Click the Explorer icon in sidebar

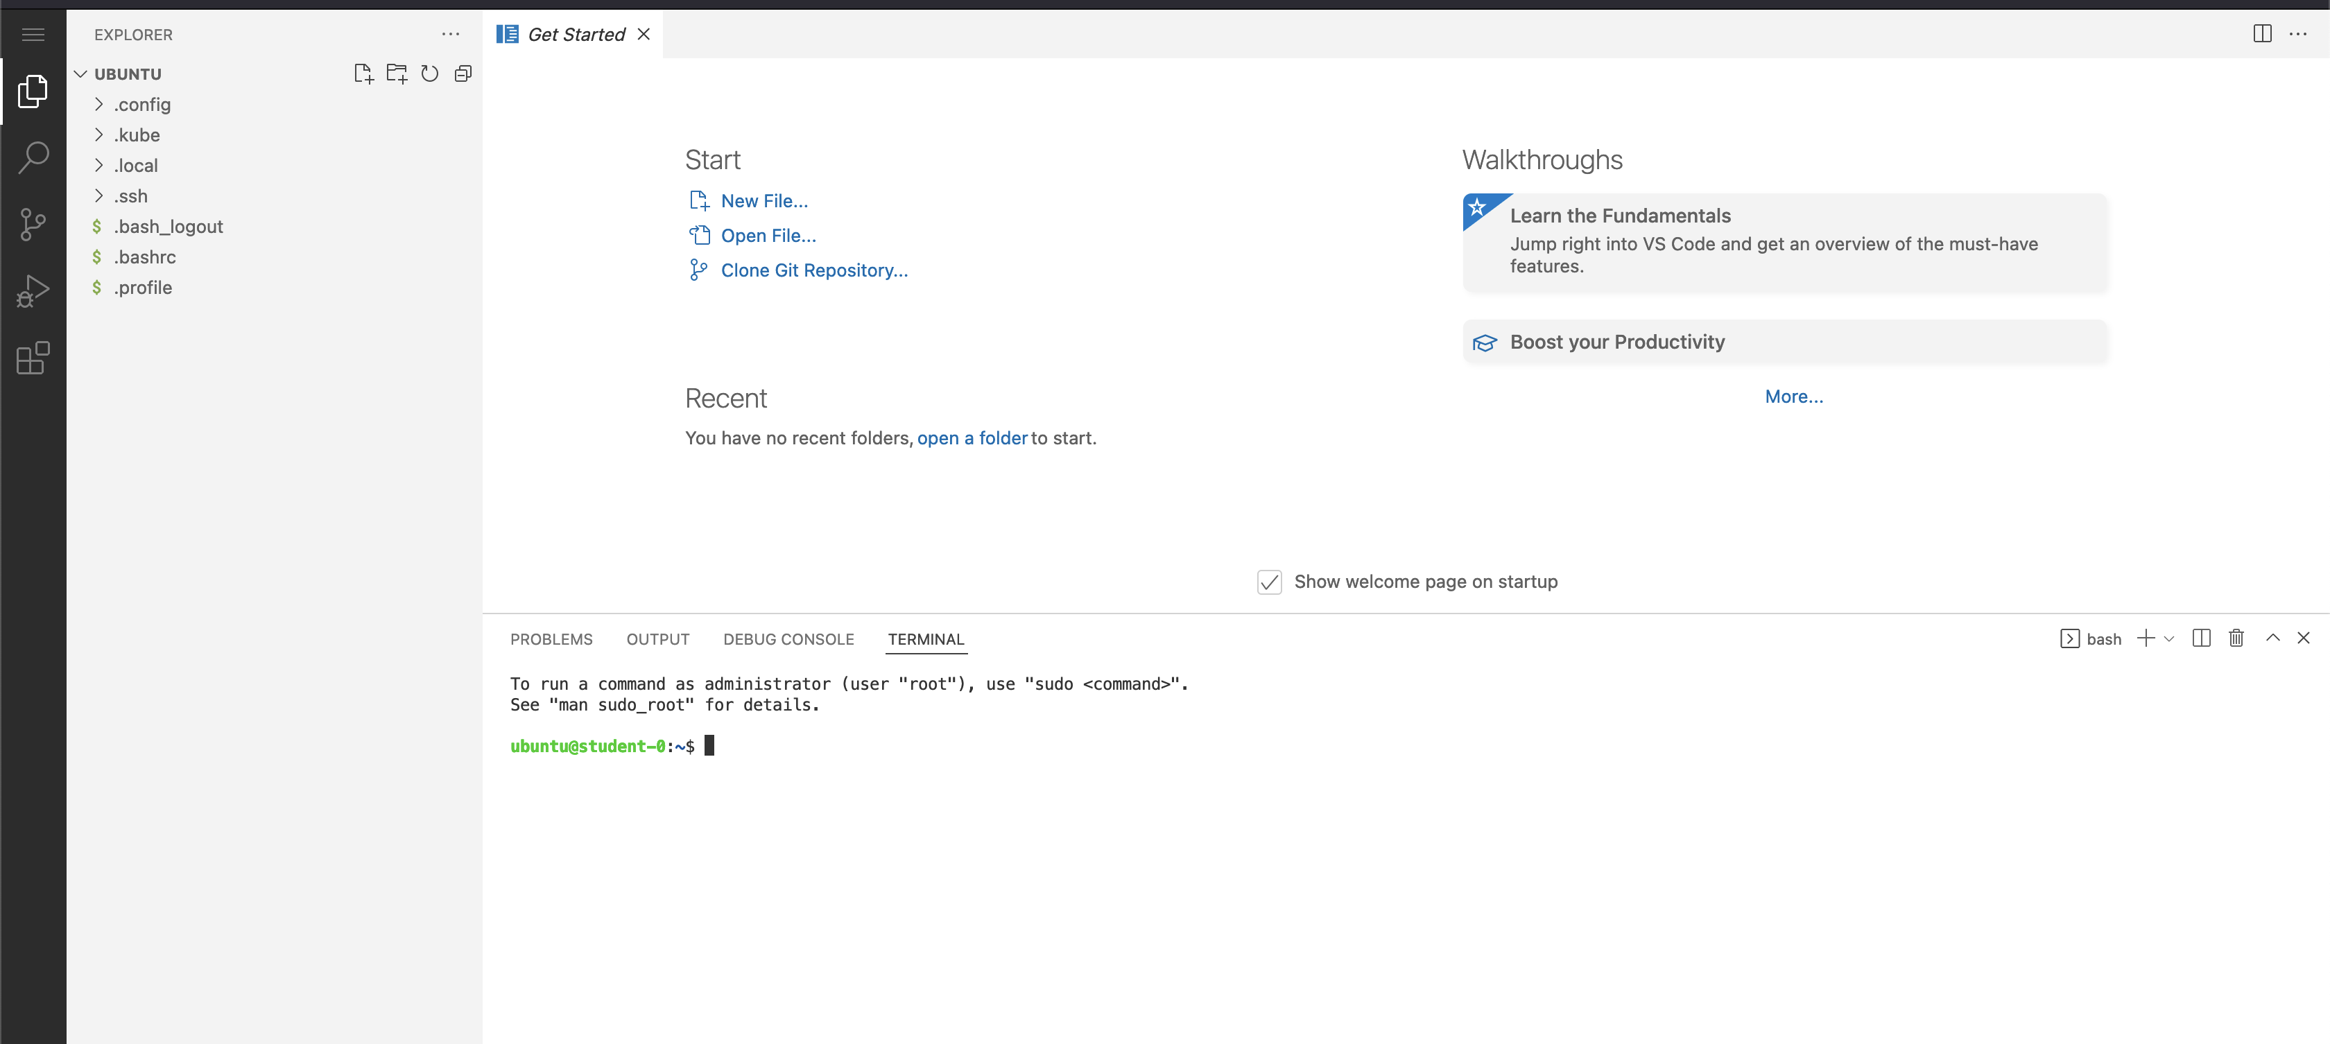(x=33, y=92)
